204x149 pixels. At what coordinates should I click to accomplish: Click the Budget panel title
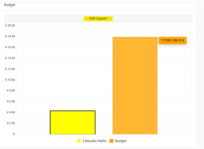click(10, 5)
